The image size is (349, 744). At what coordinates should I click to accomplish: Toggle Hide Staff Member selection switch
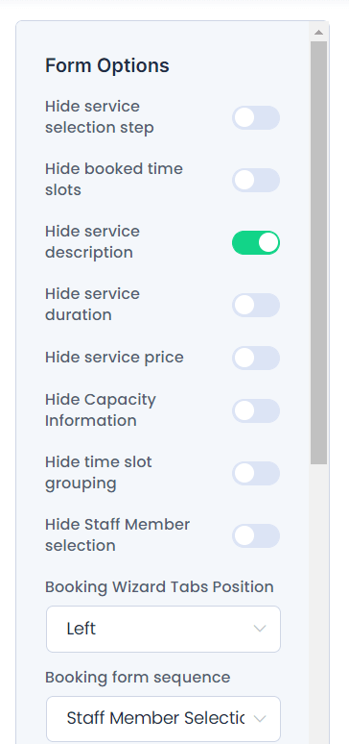[x=256, y=535]
